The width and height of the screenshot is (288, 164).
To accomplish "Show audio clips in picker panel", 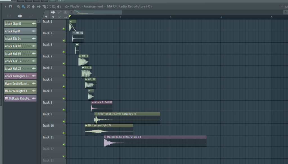I will click(x=20, y=16).
